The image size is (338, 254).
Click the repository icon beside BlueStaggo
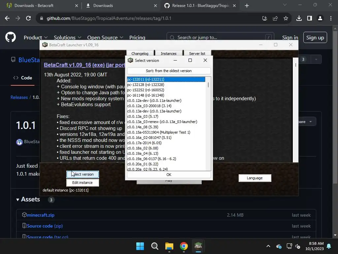pos(13,60)
